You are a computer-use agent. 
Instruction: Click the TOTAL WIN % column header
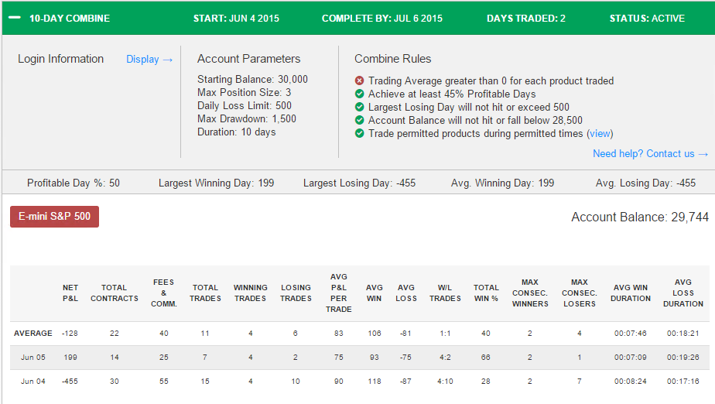point(486,293)
